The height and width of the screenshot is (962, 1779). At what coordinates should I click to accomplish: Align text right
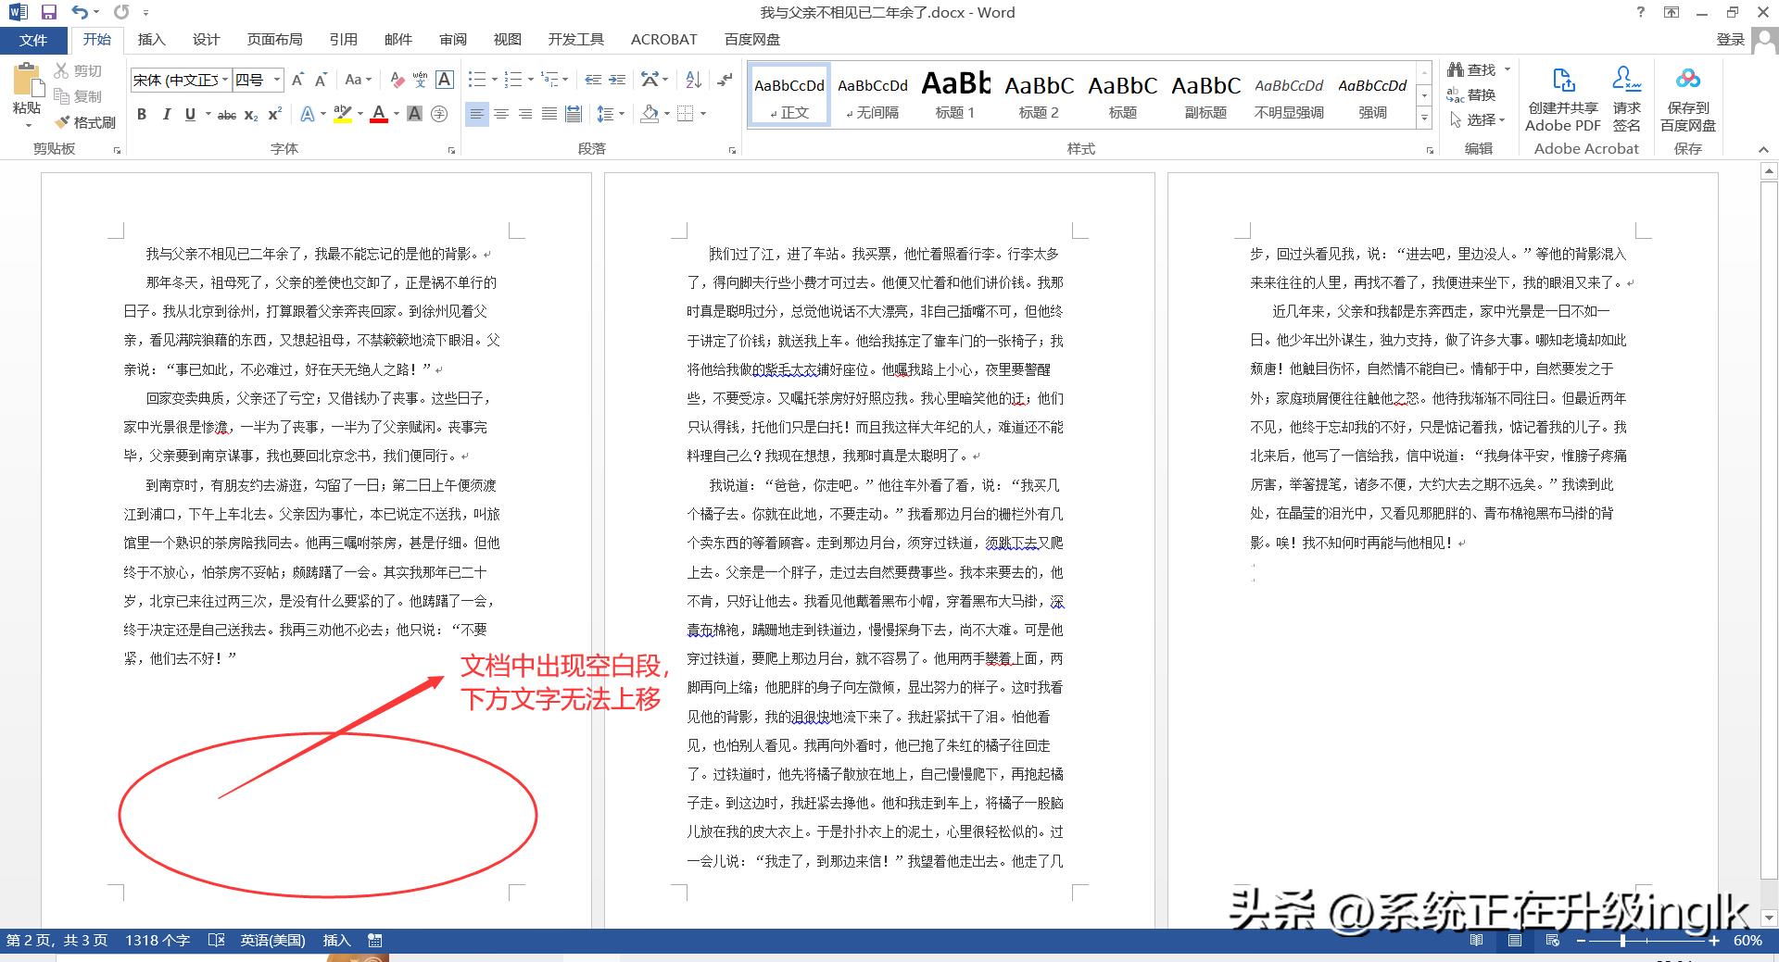525,115
